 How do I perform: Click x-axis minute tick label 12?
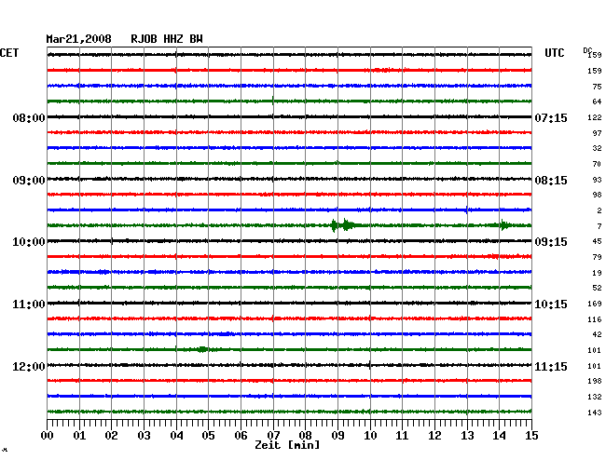pyautogui.click(x=434, y=436)
